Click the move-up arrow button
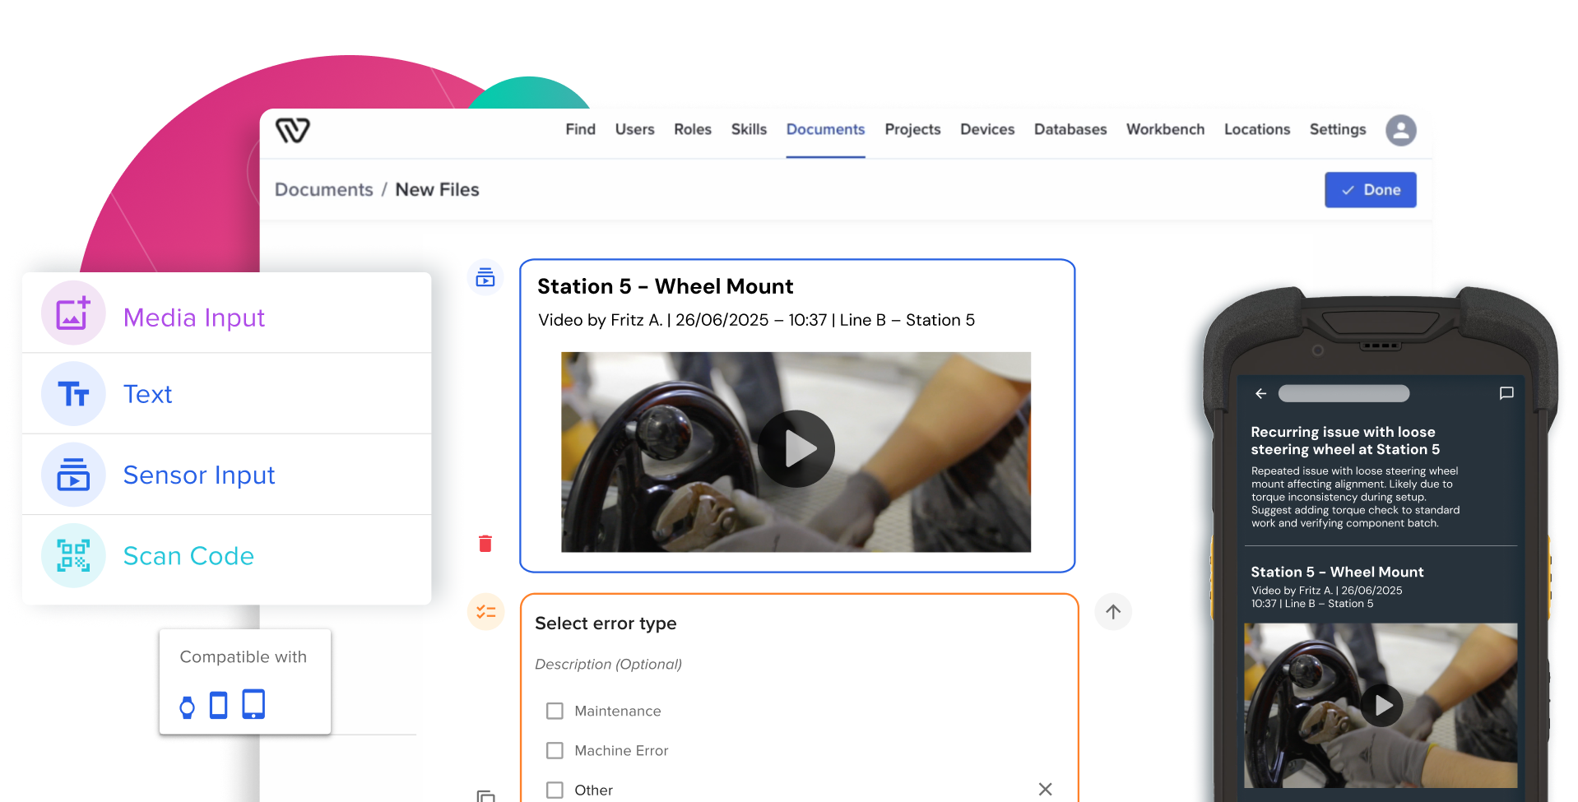Screen dimensions: 1578x802 click(1113, 612)
